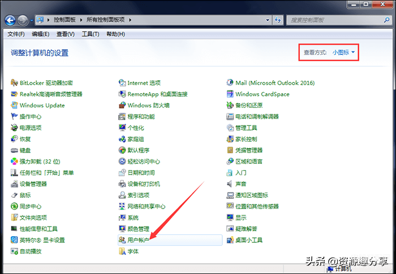The image size is (396, 274).
Task: Open the 颜色管理 link
Action: [x=139, y=229]
